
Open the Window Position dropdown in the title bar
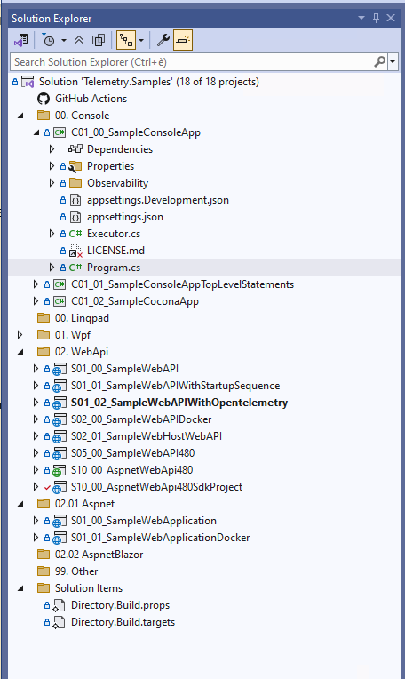tap(361, 18)
